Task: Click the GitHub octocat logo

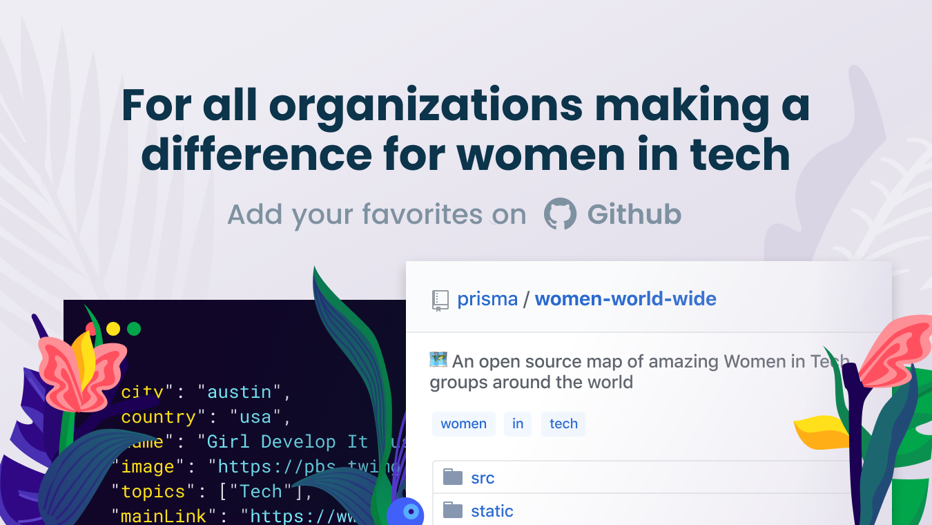Action: (560, 214)
